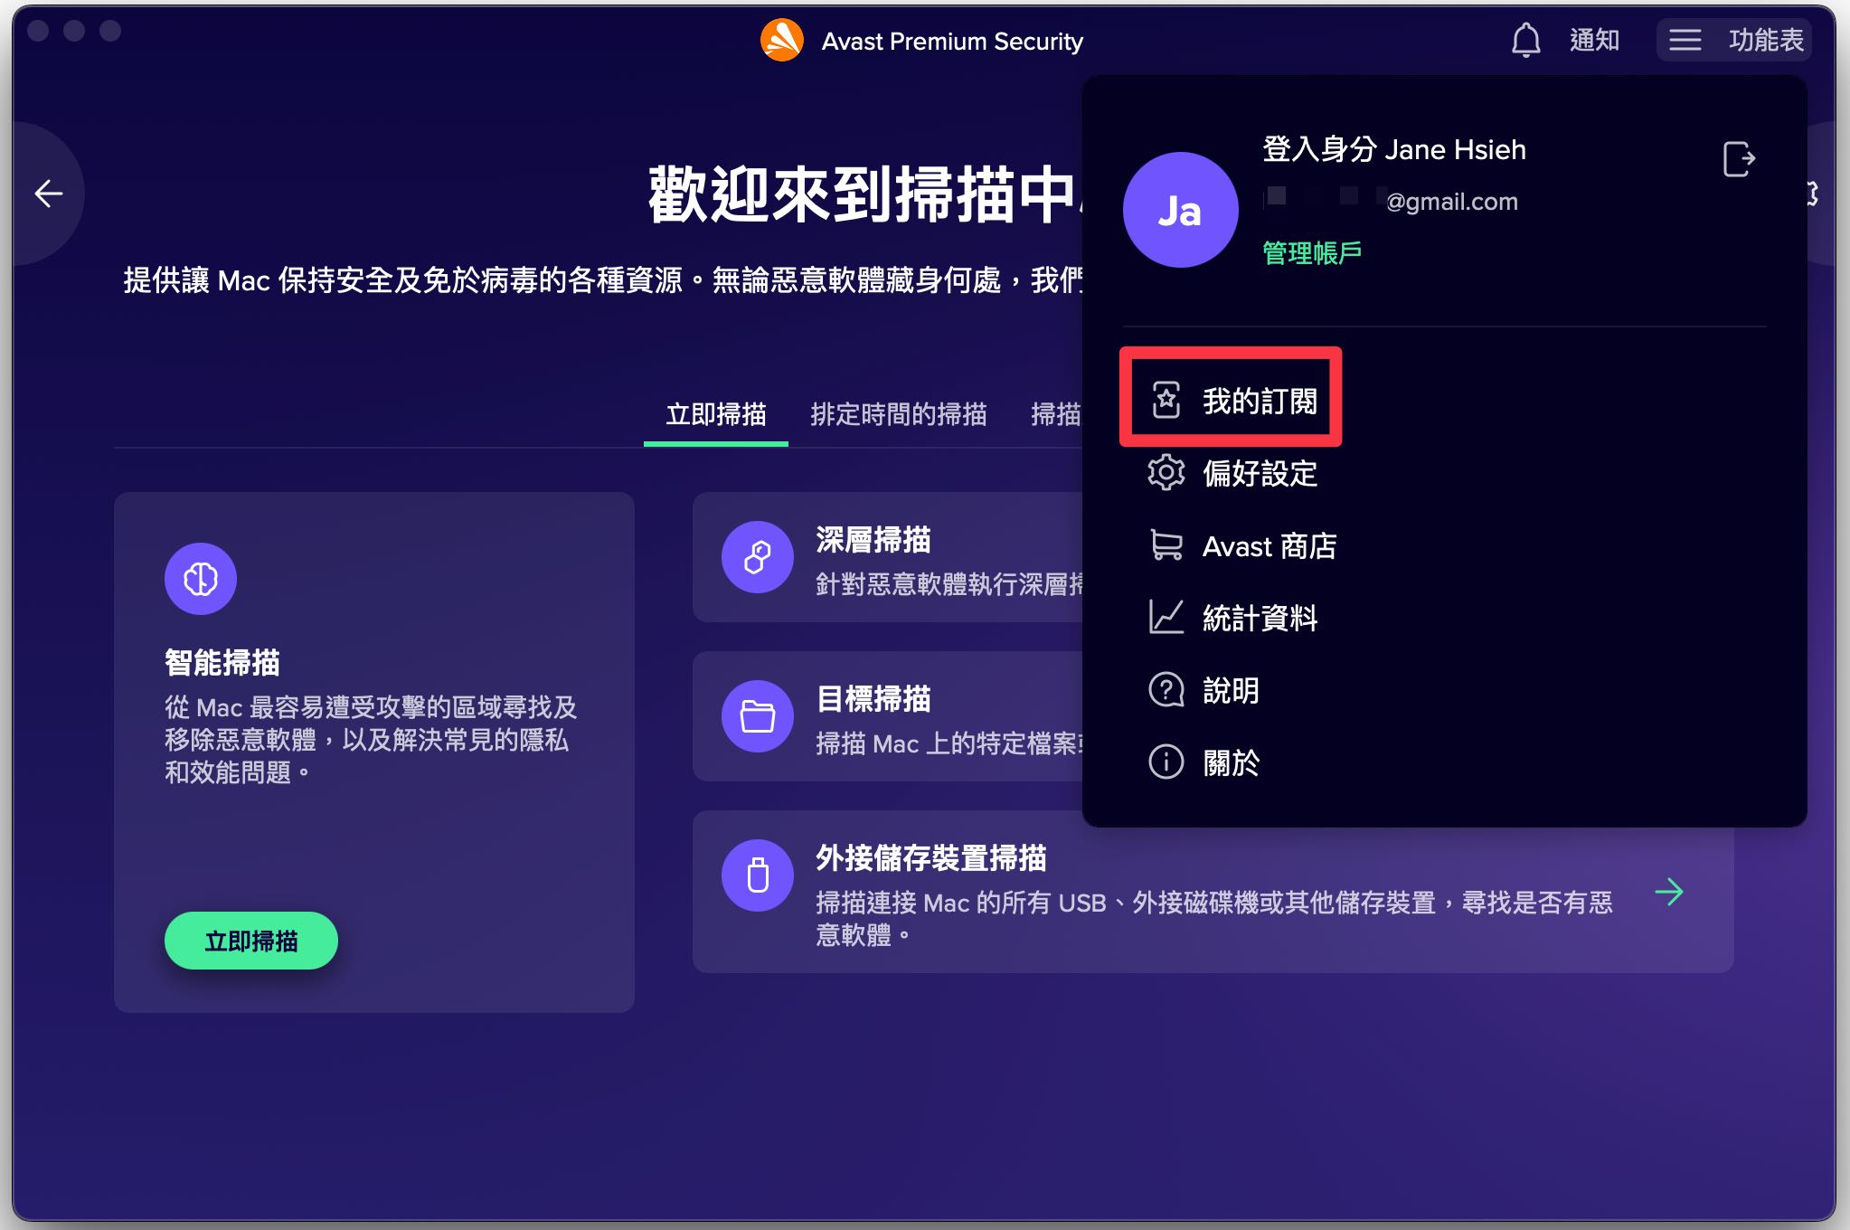This screenshot has height=1230, width=1850.
Task: Open the notification bell icon
Action: (1526, 40)
